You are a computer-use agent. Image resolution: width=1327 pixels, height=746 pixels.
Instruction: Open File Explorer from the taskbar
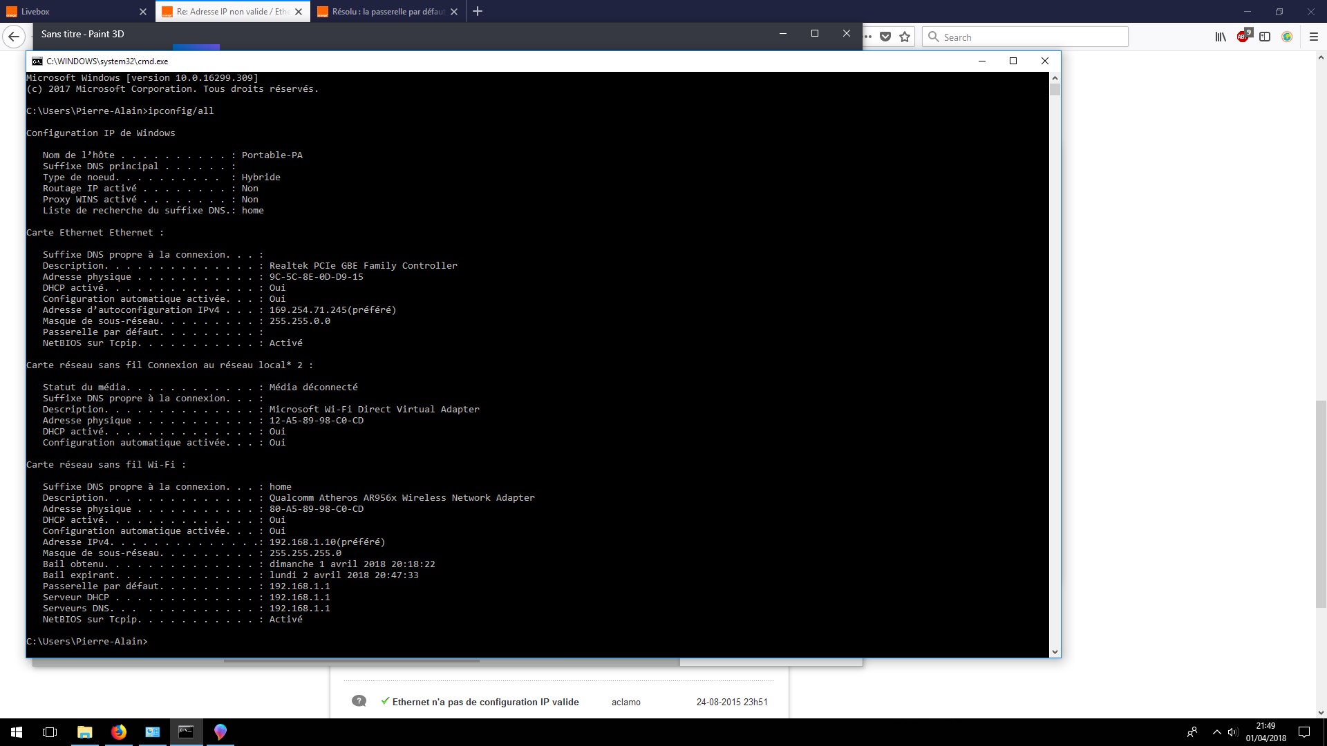(84, 732)
